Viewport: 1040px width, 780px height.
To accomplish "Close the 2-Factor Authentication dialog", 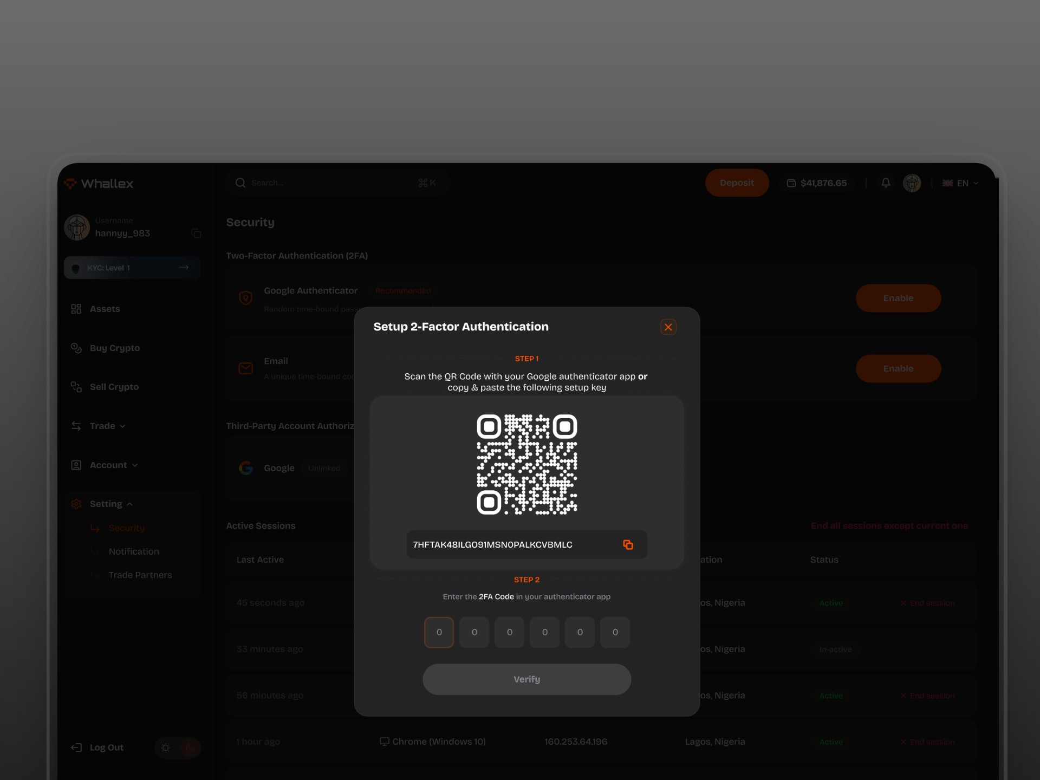I will pyautogui.click(x=668, y=327).
